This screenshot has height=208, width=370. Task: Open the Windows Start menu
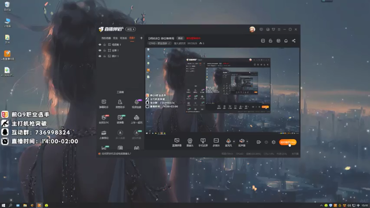3,206
